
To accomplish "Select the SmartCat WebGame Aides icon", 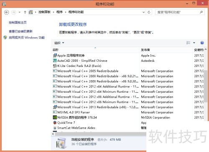I will (x=55, y=128).
